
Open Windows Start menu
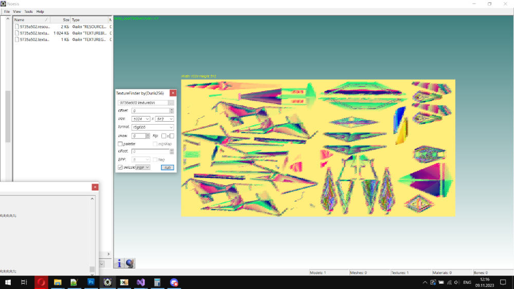point(8,282)
